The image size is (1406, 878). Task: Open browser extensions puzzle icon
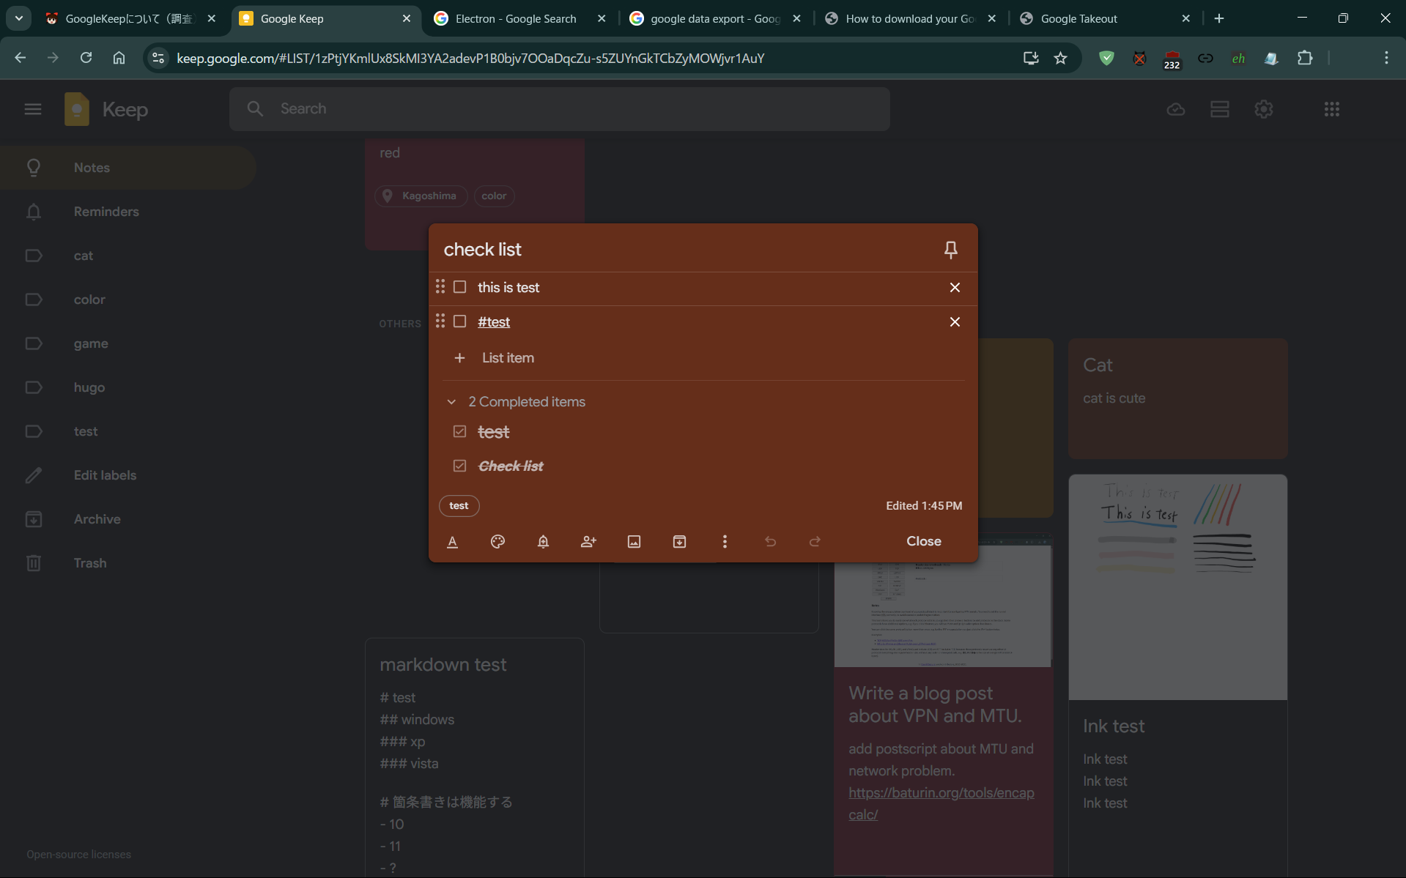tap(1305, 58)
